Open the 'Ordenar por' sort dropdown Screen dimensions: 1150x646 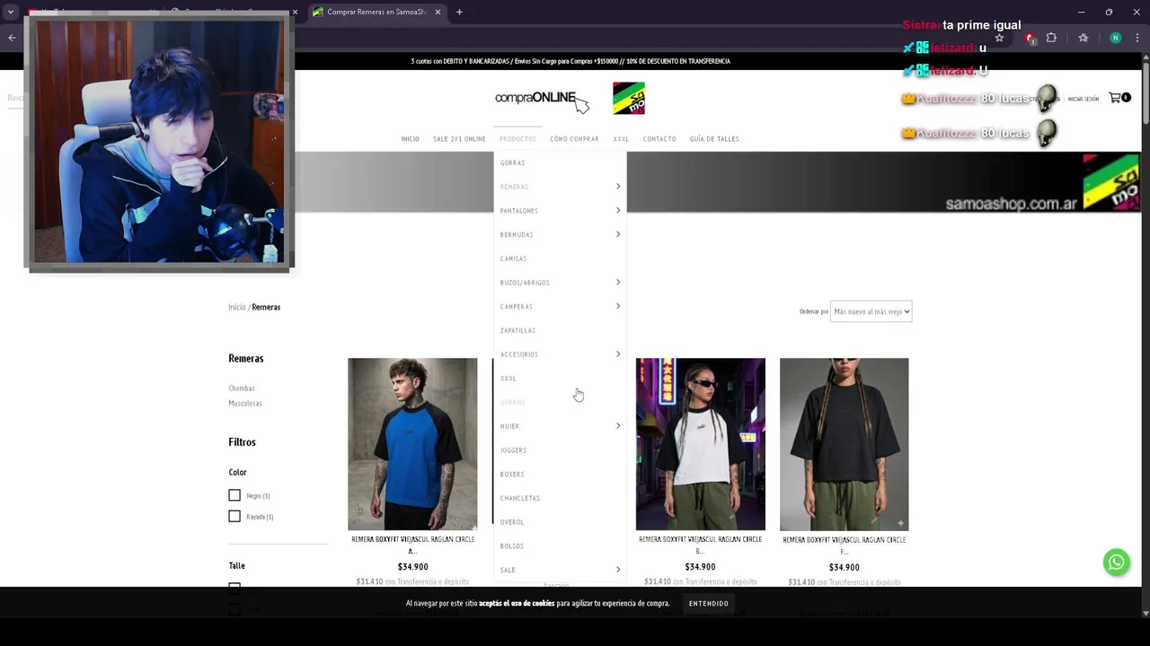click(x=871, y=311)
